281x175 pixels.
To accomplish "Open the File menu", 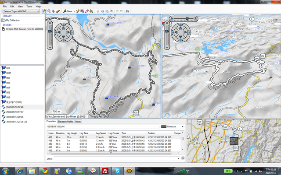I will pyautogui.click(x=5, y=7).
